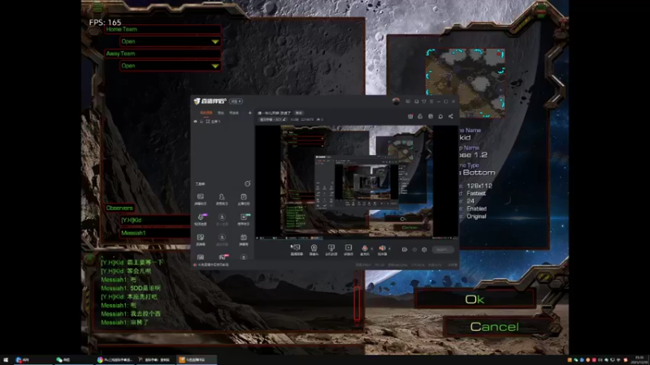
Task: Add camera source in bottom bar
Action: pos(314,250)
